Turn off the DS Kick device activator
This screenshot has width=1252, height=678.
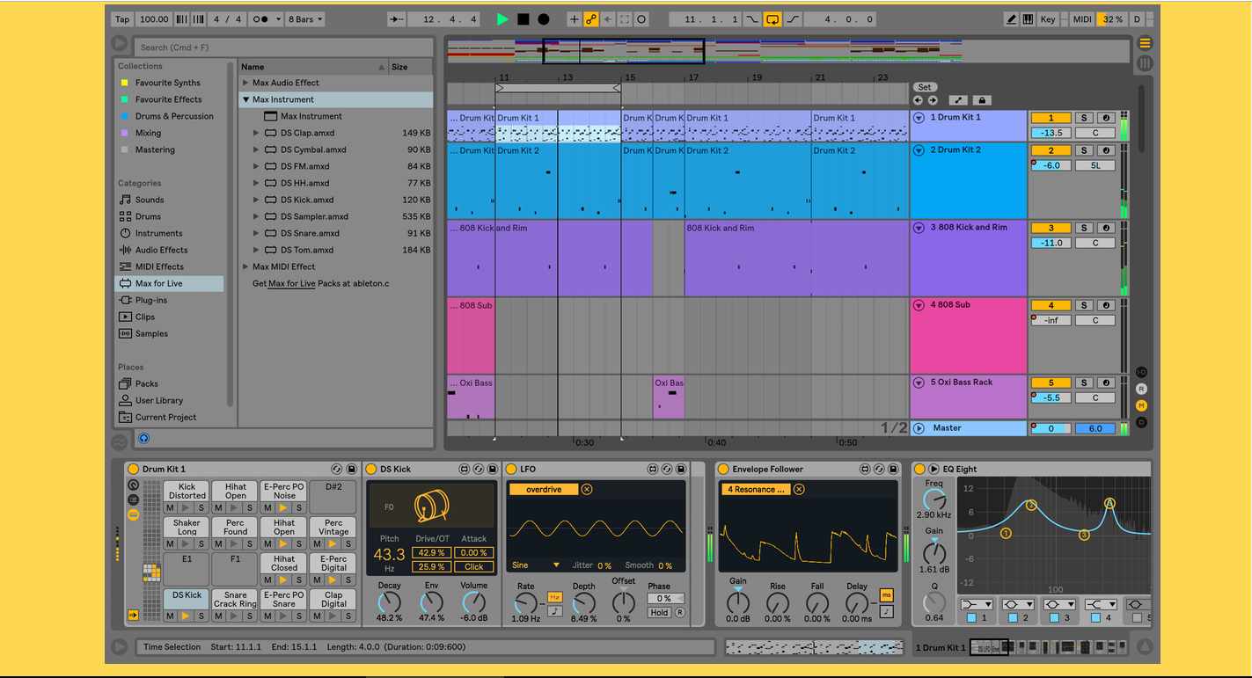[x=371, y=469]
